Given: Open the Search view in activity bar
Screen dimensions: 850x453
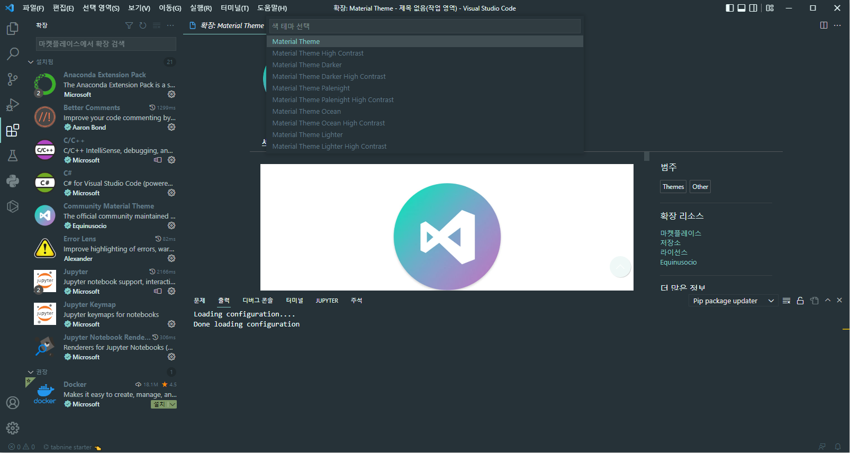Looking at the screenshot, I should (13, 54).
